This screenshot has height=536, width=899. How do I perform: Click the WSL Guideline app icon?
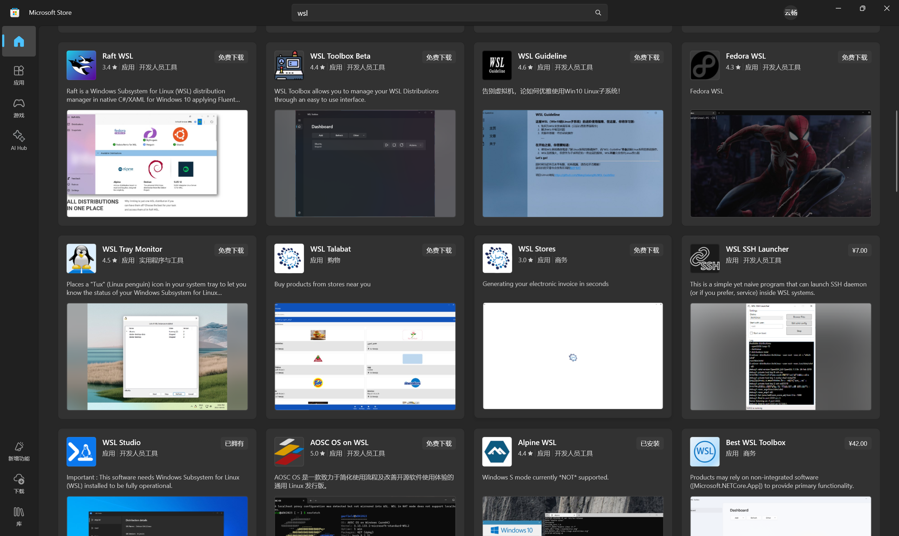point(497,65)
